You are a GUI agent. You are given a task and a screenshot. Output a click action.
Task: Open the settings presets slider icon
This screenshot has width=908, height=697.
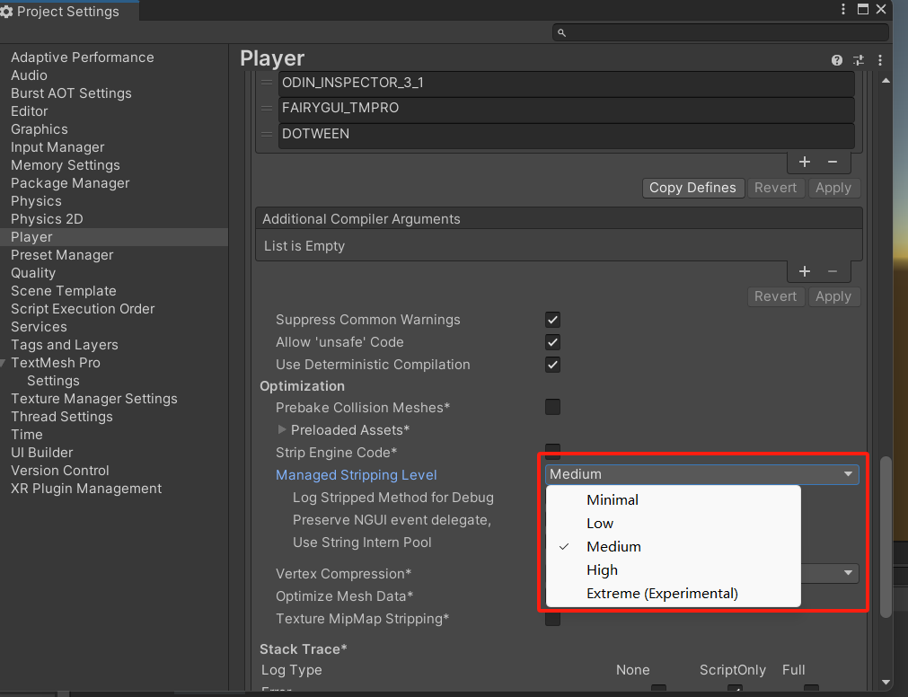(x=858, y=59)
